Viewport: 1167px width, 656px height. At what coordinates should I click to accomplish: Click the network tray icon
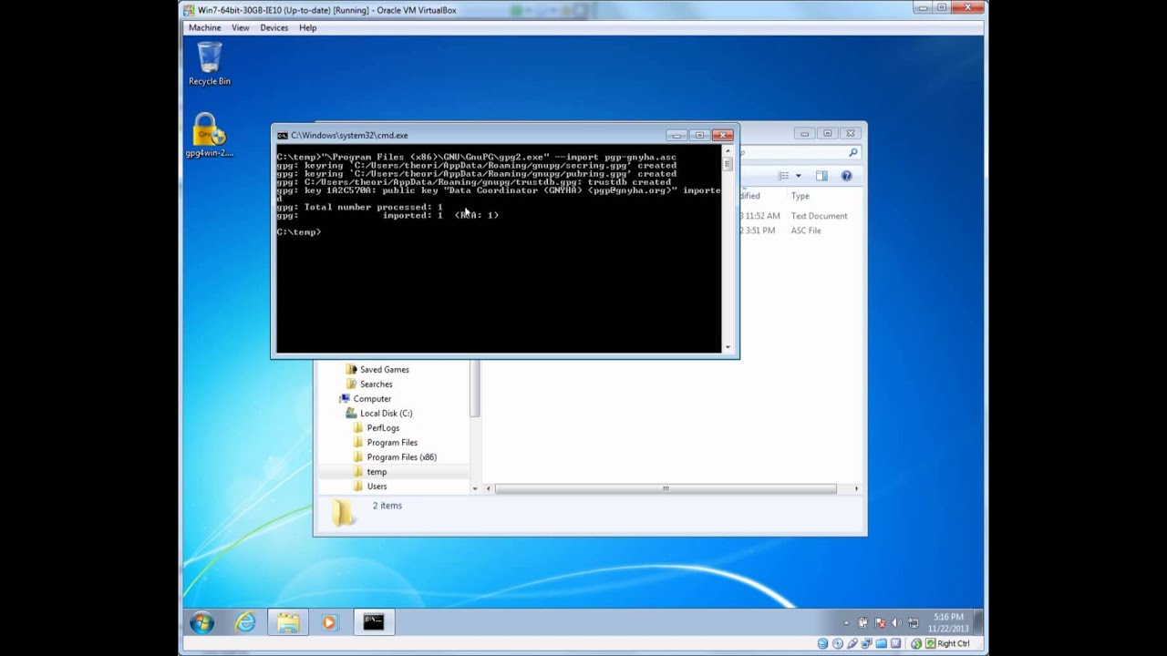click(913, 623)
